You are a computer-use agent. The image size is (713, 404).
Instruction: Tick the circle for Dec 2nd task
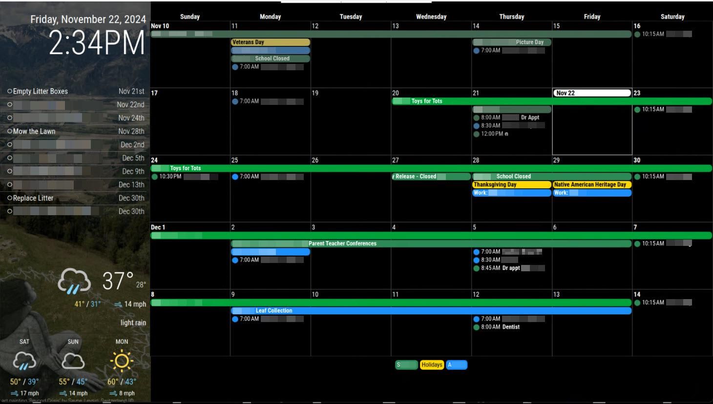click(9, 144)
